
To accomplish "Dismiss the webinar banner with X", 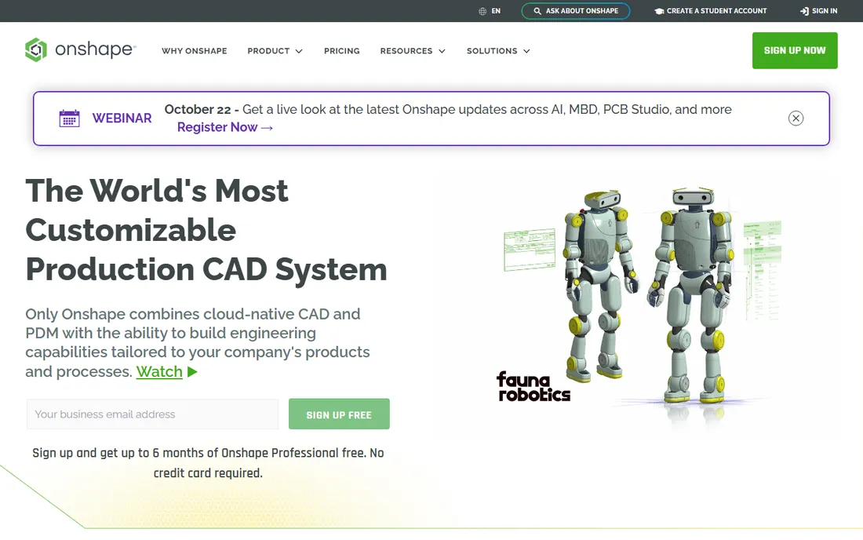I will tap(796, 119).
